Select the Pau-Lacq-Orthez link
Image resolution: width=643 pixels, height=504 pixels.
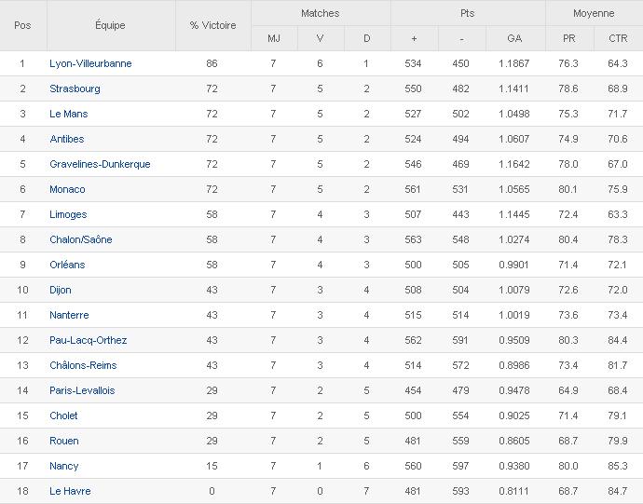point(88,340)
